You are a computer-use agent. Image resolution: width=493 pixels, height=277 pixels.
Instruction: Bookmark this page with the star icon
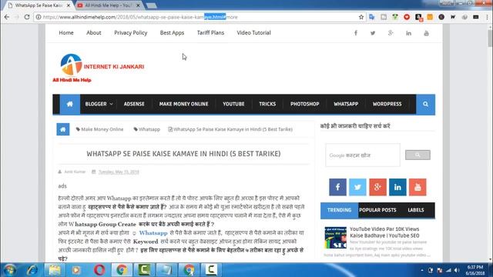pyautogui.click(x=361, y=17)
